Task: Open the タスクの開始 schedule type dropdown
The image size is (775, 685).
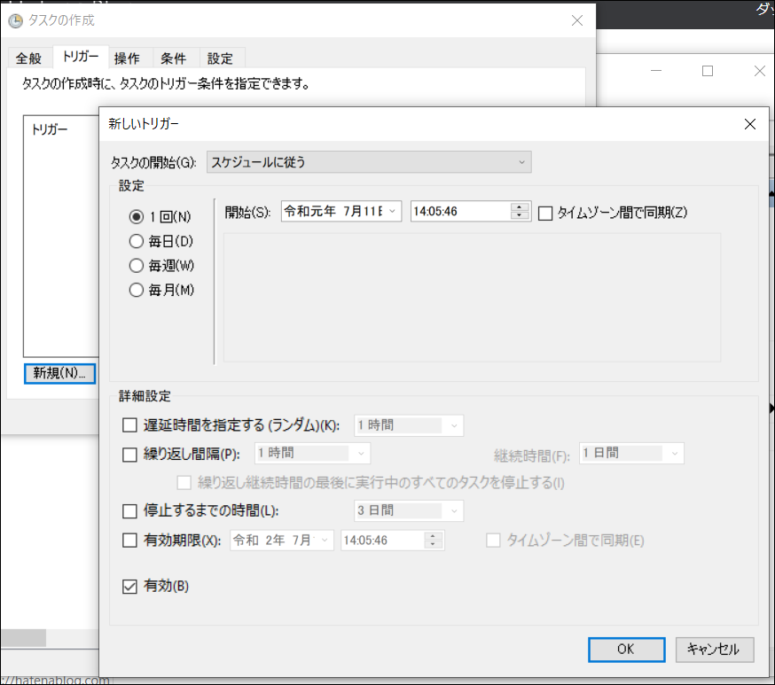Action: click(x=521, y=162)
